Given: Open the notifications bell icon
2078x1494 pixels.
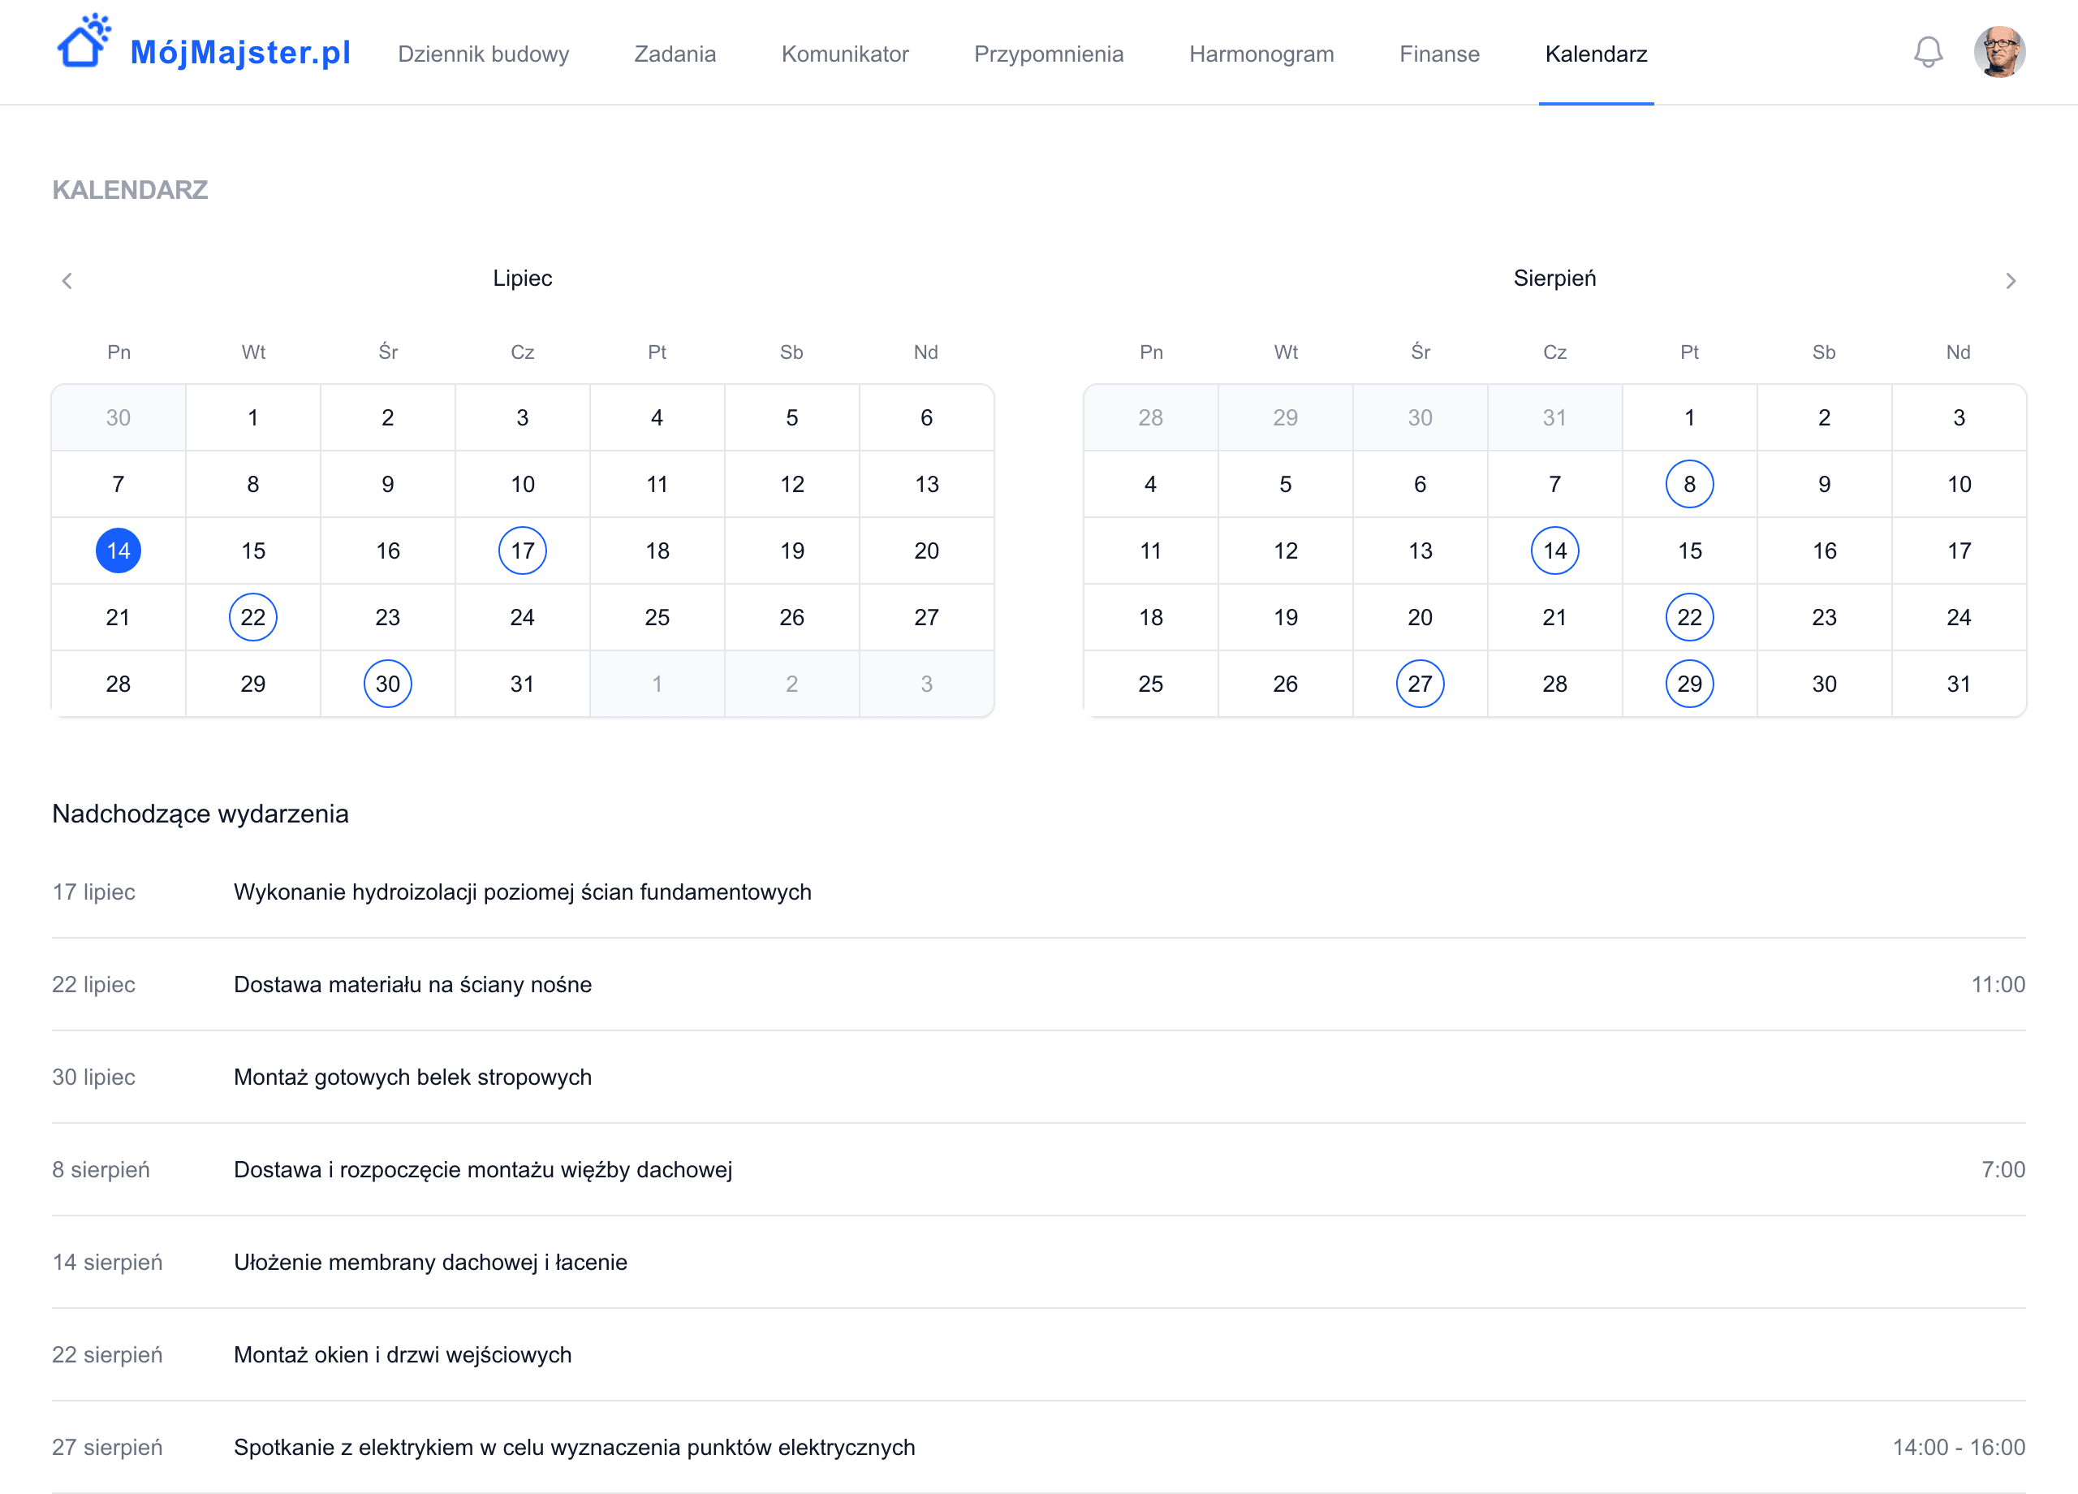Looking at the screenshot, I should point(1928,52).
